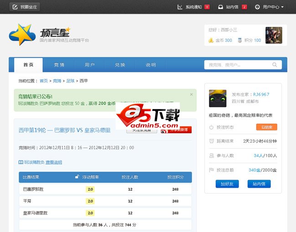296x232 pixels.
Task: Click the 340金 total link
Action: pyautogui.click(x=255, y=170)
